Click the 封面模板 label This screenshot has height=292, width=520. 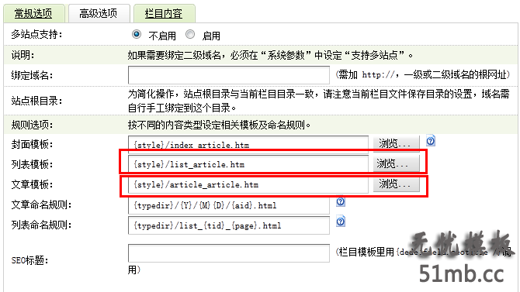tap(32, 144)
